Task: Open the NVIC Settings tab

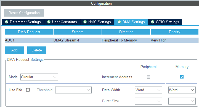Action: 97,22
